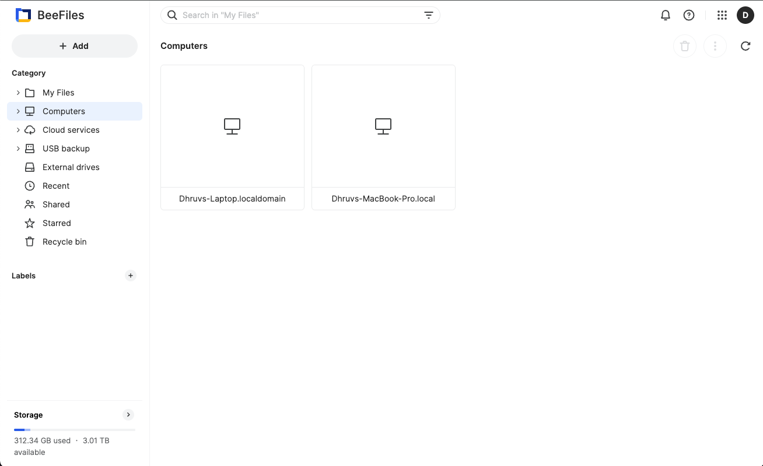
Task: Select My Files in sidebar
Action: coord(75,93)
